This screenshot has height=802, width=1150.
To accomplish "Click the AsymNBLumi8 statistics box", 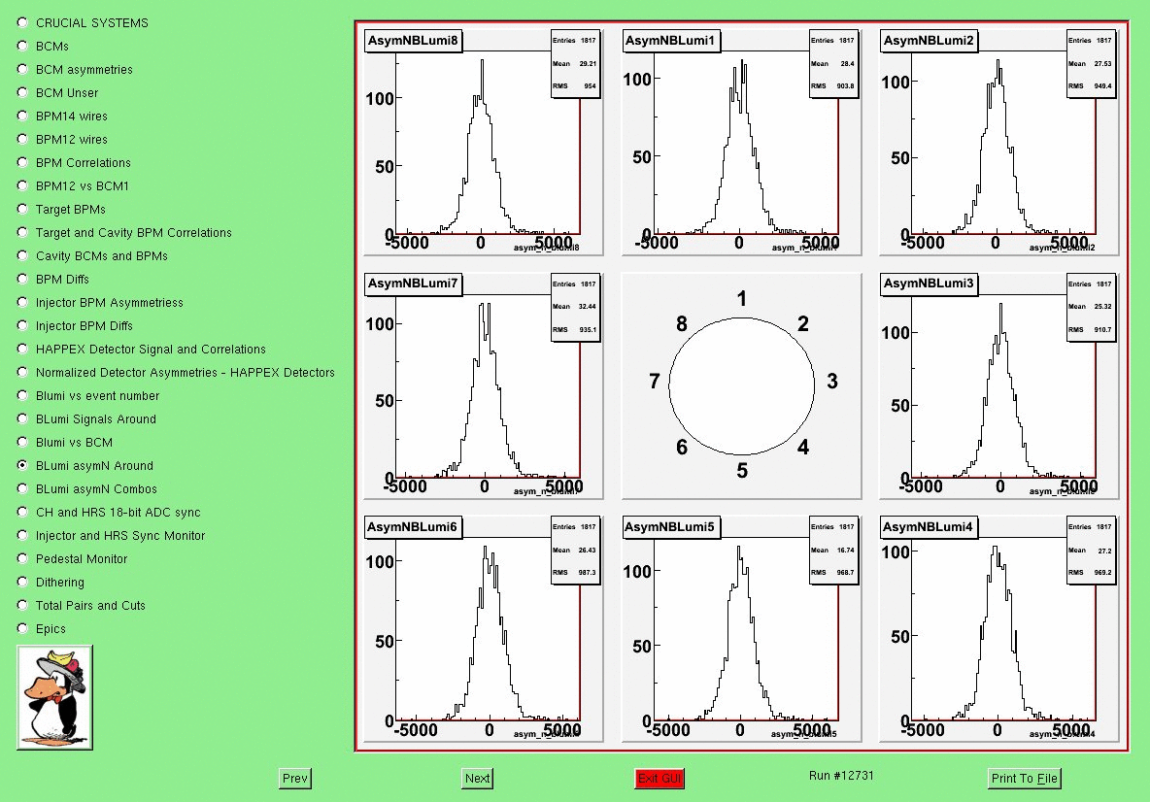I will pyautogui.click(x=575, y=64).
